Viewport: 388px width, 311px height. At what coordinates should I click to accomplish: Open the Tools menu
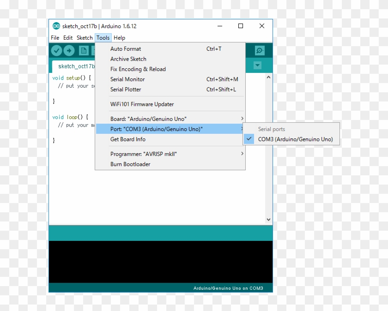point(103,37)
